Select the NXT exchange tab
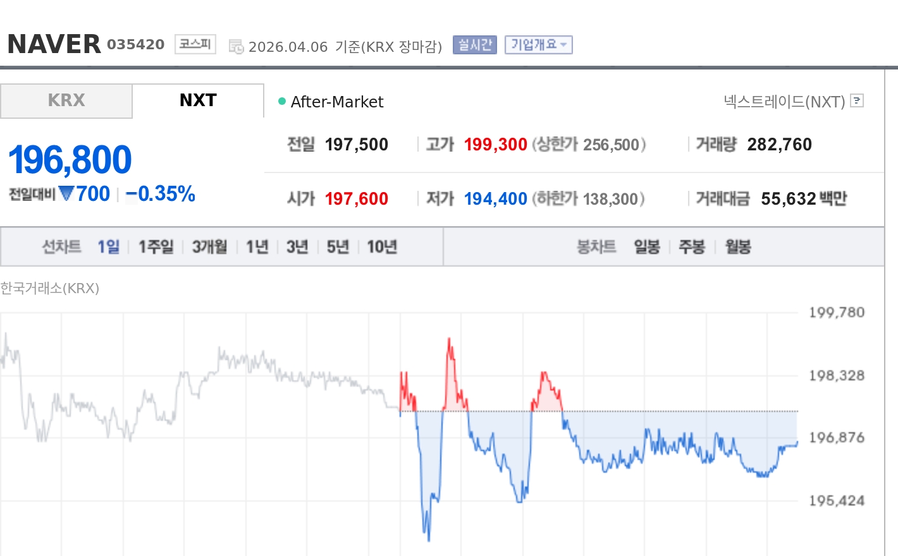Viewport: 898px width, 556px height. pyautogui.click(x=197, y=100)
